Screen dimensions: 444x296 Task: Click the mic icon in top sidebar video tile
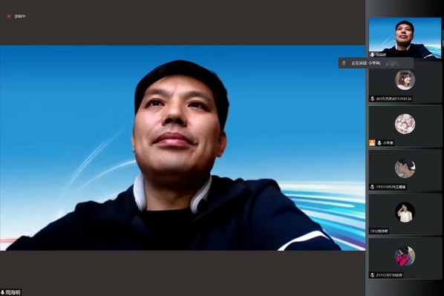373,55
